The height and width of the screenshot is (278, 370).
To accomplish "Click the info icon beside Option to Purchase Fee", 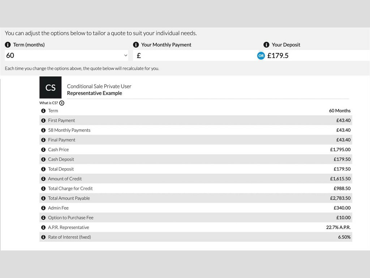I will [43, 218].
